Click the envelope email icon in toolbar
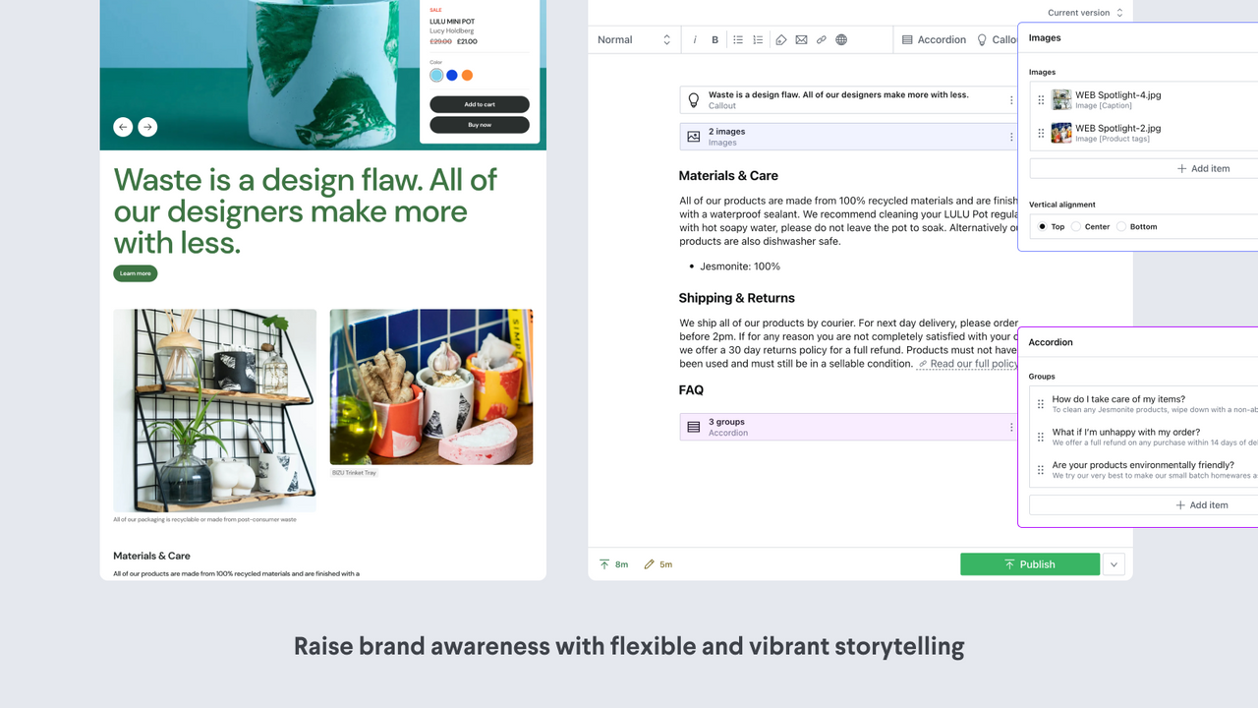 point(801,40)
